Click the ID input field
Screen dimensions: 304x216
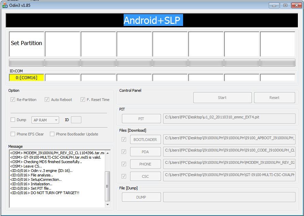[76, 120]
